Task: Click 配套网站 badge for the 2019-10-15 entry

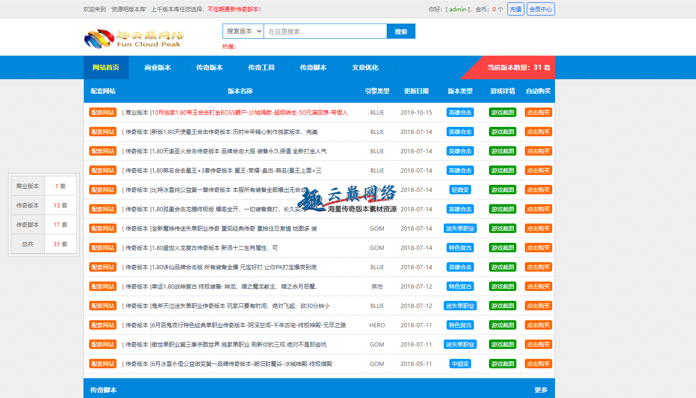Action: [x=103, y=112]
